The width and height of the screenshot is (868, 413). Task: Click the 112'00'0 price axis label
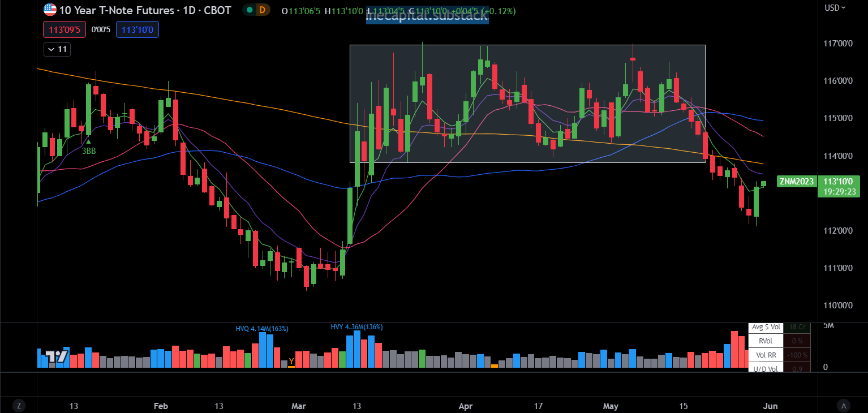(x=838, y=231)
